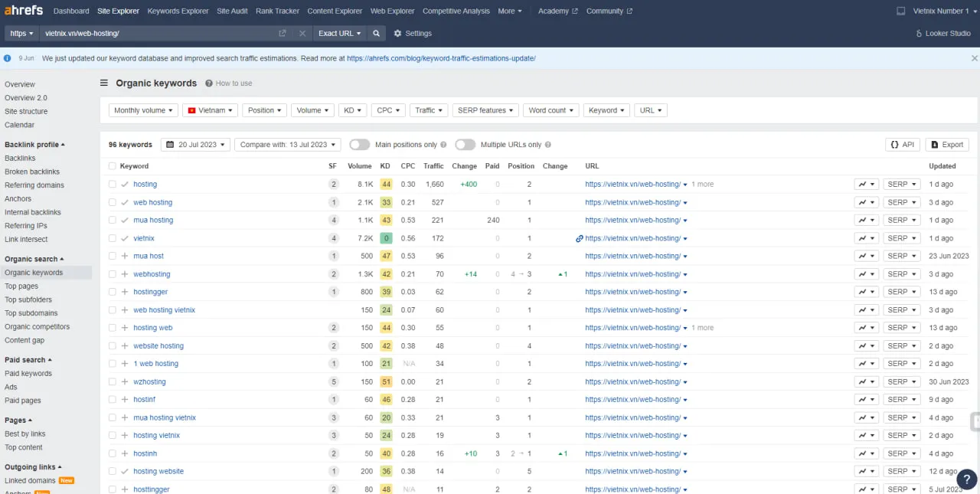Open the https protocol dropdown
The width and height of the screenshot is (980, 494).
pos(21,34)
